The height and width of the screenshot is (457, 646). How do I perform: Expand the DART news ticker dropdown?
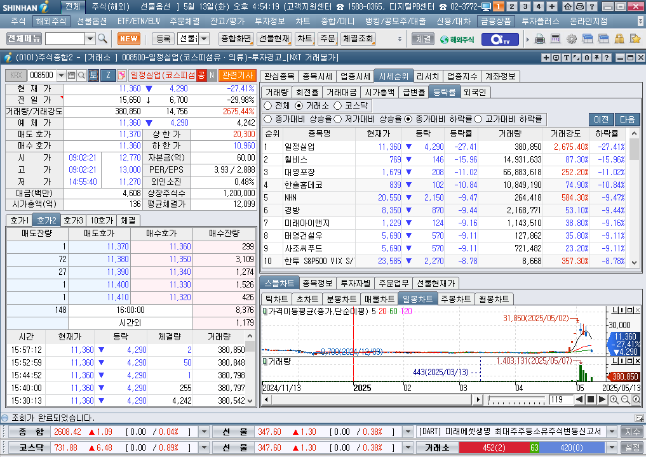pyautogui.click(x=612, y=432)
